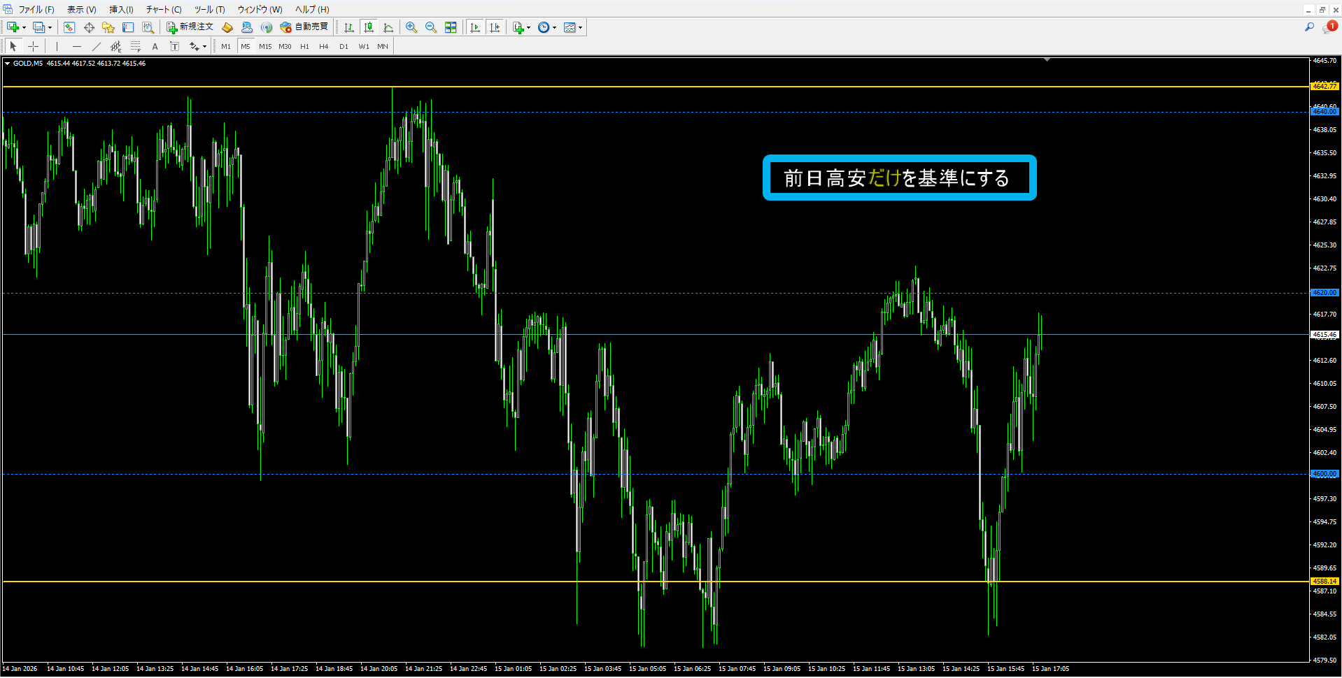Image resolution: width=1342 pixels, height=678 pixels.
Task: Click the MQL5 community cloud-user icon
Action: click(x=247, y=27)
